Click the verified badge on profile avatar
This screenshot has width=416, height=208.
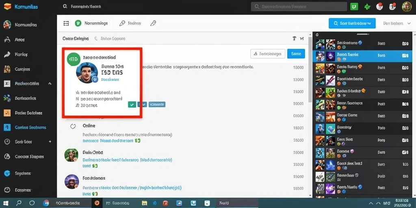[x=95, y=79]
